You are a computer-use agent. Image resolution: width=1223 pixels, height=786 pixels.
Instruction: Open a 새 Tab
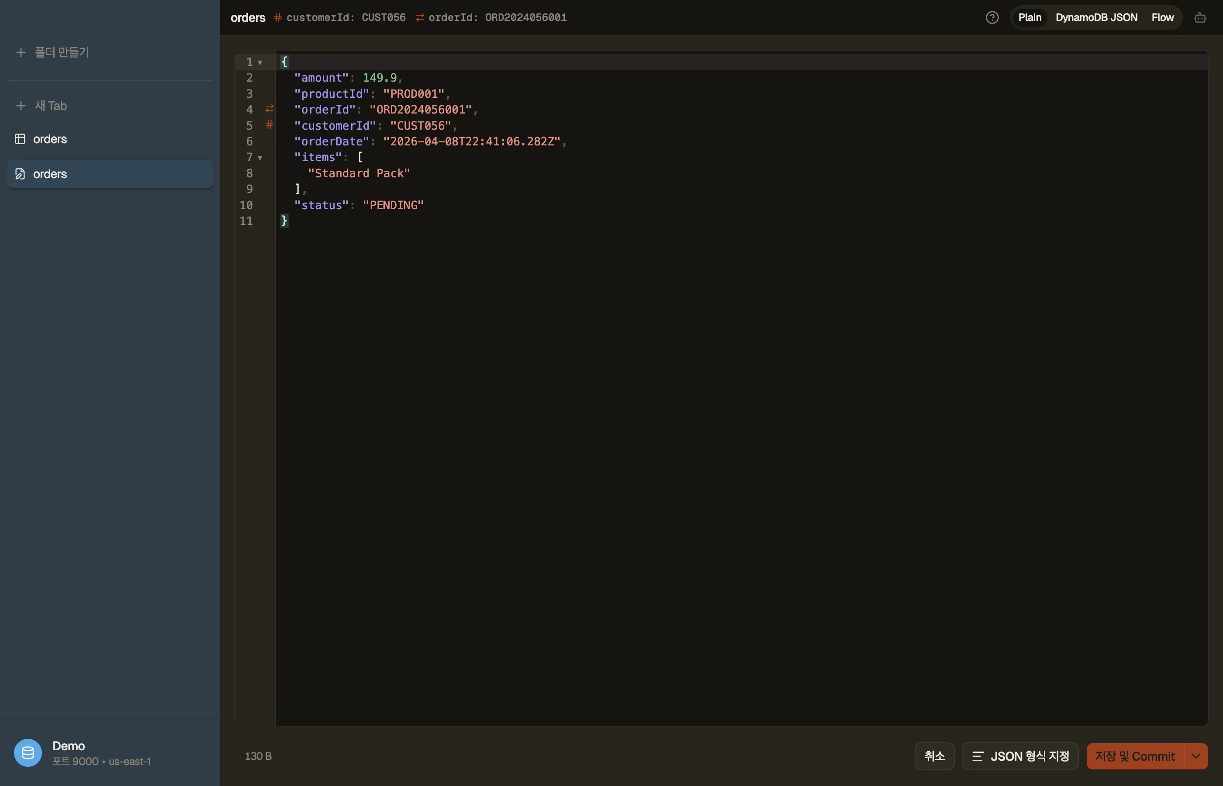[110, 106]
